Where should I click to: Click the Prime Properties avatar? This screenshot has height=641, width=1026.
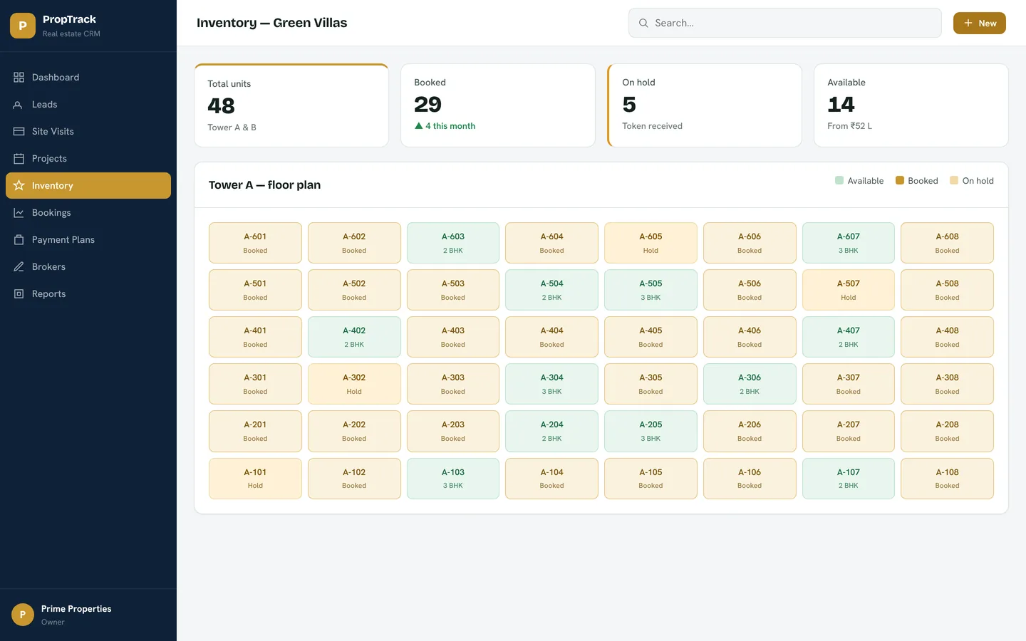click(23, 615)
